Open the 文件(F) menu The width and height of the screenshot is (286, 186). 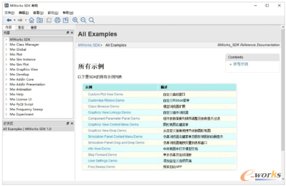click(x=9, y=13)
